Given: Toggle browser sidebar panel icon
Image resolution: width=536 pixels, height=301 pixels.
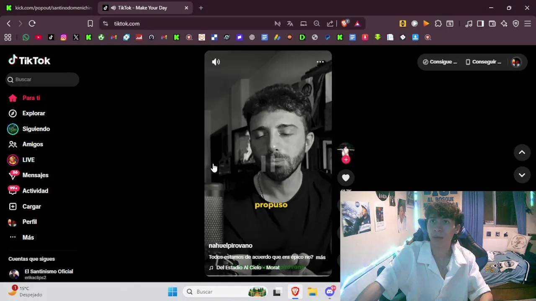Looking at the screenshot, I should pyautogui.click(x=481, y=23).
